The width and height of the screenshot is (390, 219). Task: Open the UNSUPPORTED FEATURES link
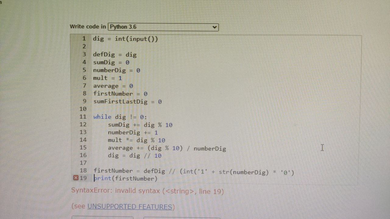pyautogui.click(x=130, y=207)
